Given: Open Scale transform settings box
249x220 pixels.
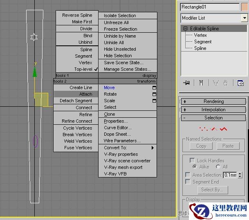Looking at the screenshot, I should (x=154, y=101).
